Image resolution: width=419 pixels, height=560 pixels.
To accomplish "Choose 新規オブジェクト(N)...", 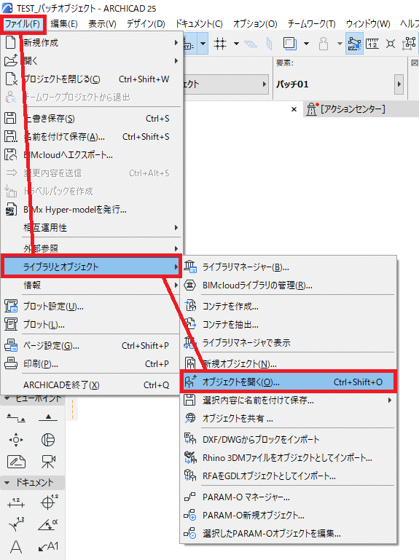I will tap(288, 364).
